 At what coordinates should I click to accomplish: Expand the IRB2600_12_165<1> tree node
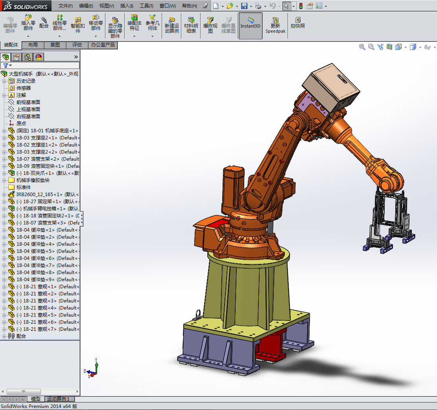pyautogui.click(x=4, y=194)
